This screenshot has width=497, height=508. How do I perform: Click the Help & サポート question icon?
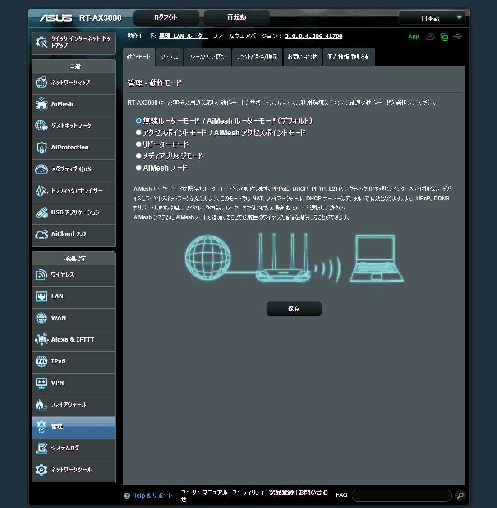point(127,495)
